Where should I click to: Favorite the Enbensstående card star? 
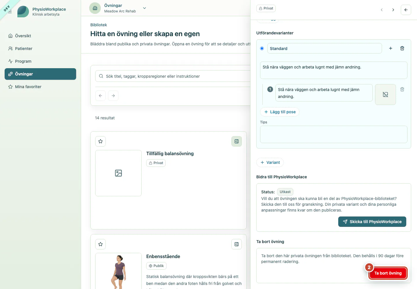pos(100,244)
